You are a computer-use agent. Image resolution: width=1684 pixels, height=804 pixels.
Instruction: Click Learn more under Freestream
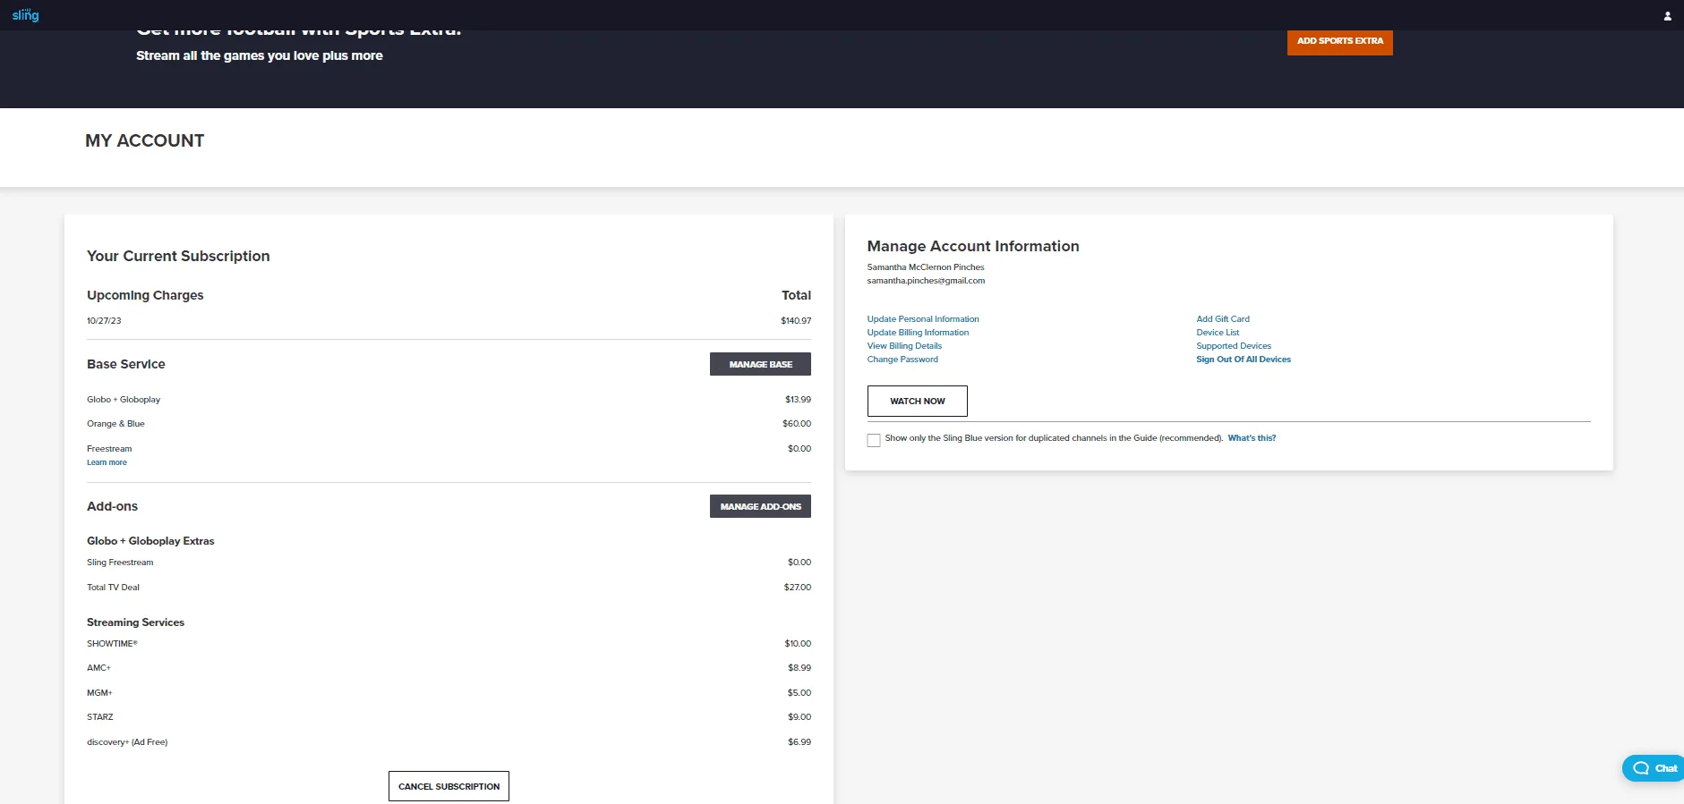[x=107, y=462]
